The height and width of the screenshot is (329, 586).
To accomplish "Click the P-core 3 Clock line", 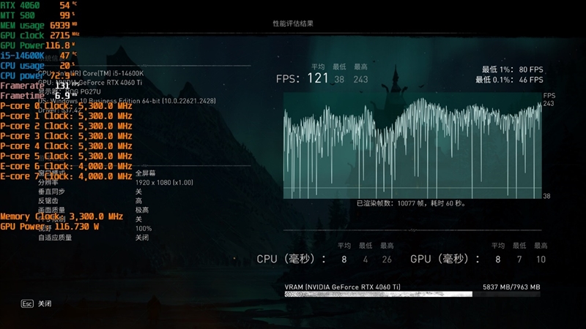I will point(66,136).
